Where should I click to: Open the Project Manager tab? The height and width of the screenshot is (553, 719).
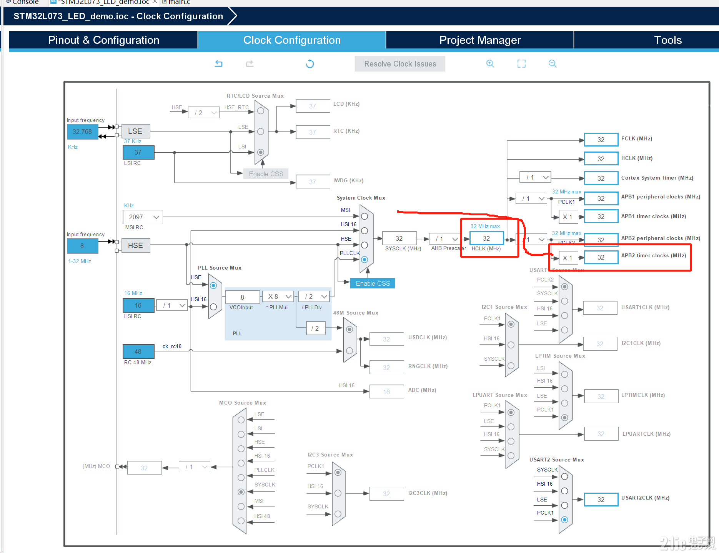point(480,40)
